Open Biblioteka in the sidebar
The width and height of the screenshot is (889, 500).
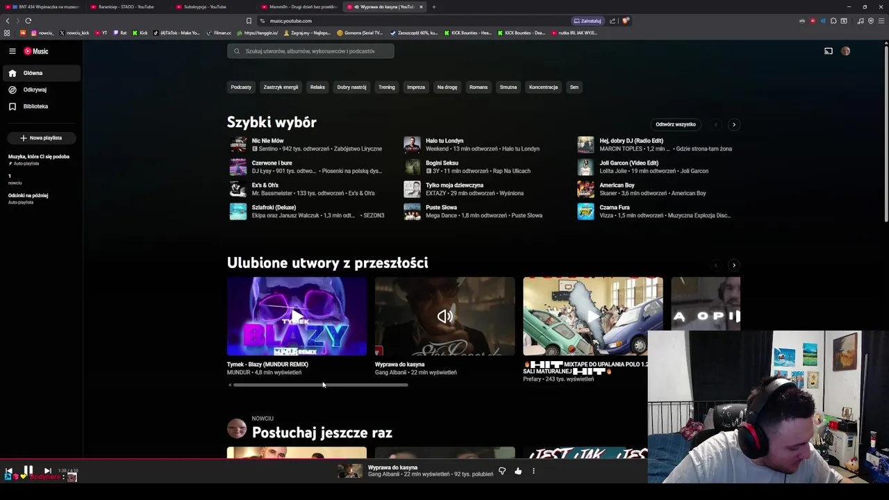point(41,106)
